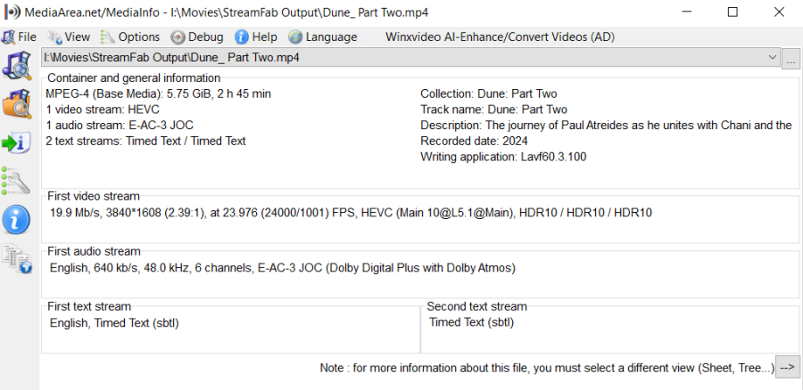Click the arrow button to change view
Image resolution: width=803 pixels, height=390 pixels.
pyautogui.click(x=788, y=367)
